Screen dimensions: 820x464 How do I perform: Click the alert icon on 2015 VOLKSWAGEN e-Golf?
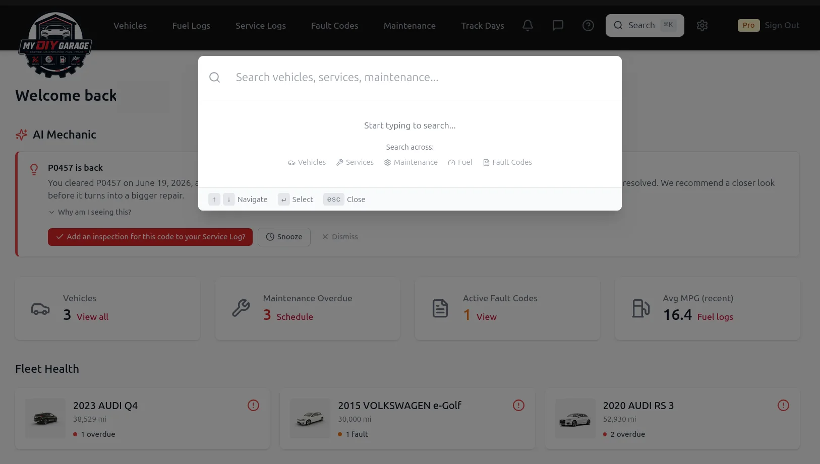pos(518,405)
